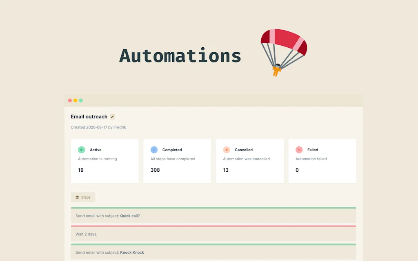Image resolution: width=418 pixels, height=261 pixels.
Task: Click the blue Completed checkmark icon
Action: (154, 150)
